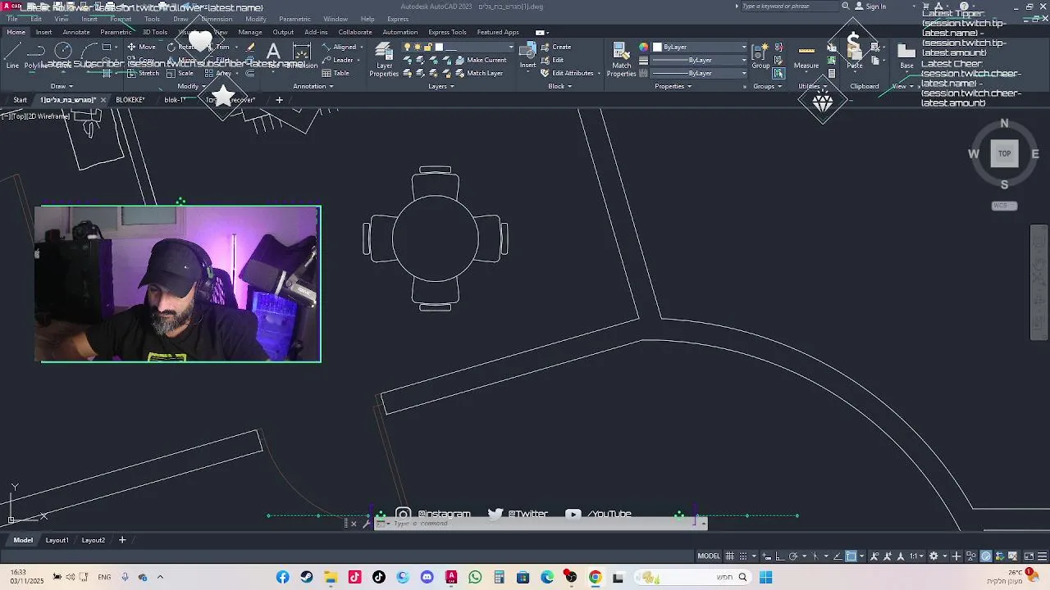
Task: Open Chrome from the Windows taskbar
Action: coord(595,578)
